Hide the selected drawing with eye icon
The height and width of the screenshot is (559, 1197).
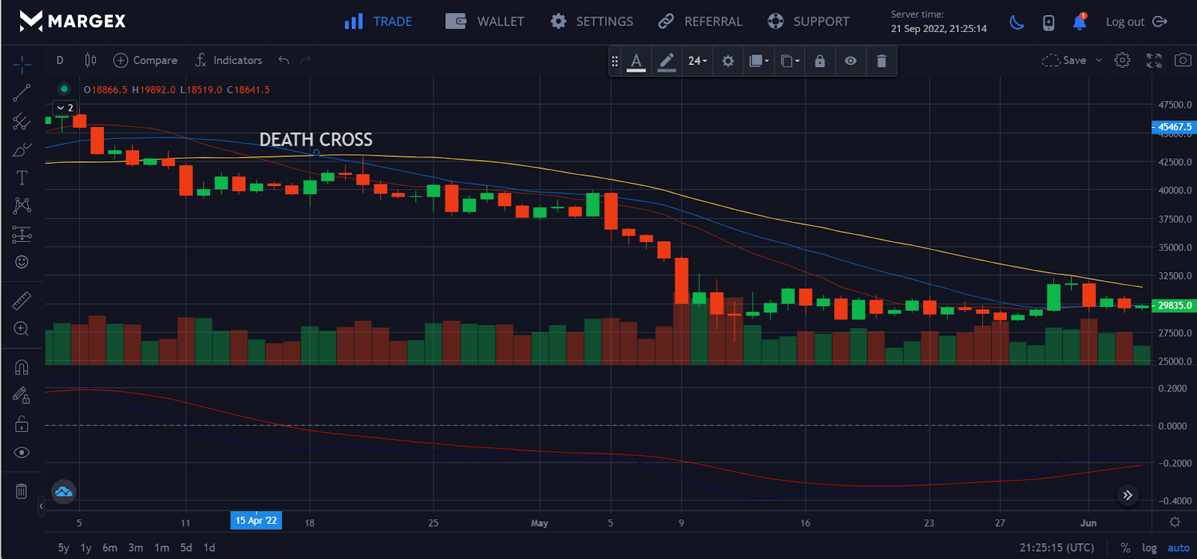(851, 61)
